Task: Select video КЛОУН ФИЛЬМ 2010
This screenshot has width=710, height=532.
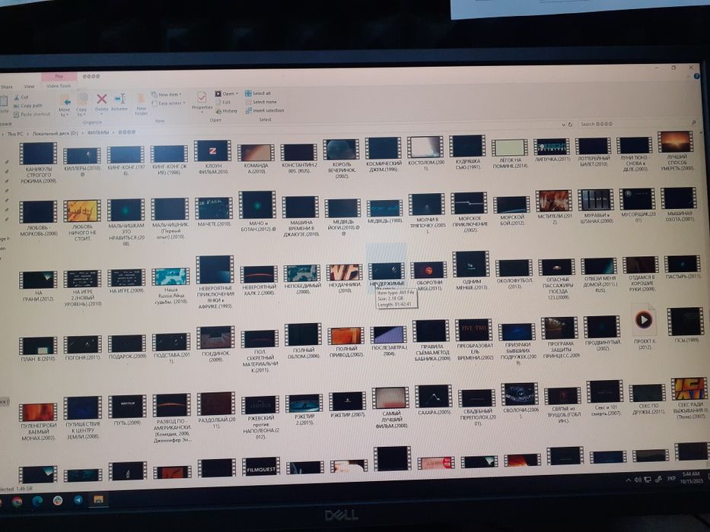Action: pos(213,158)
